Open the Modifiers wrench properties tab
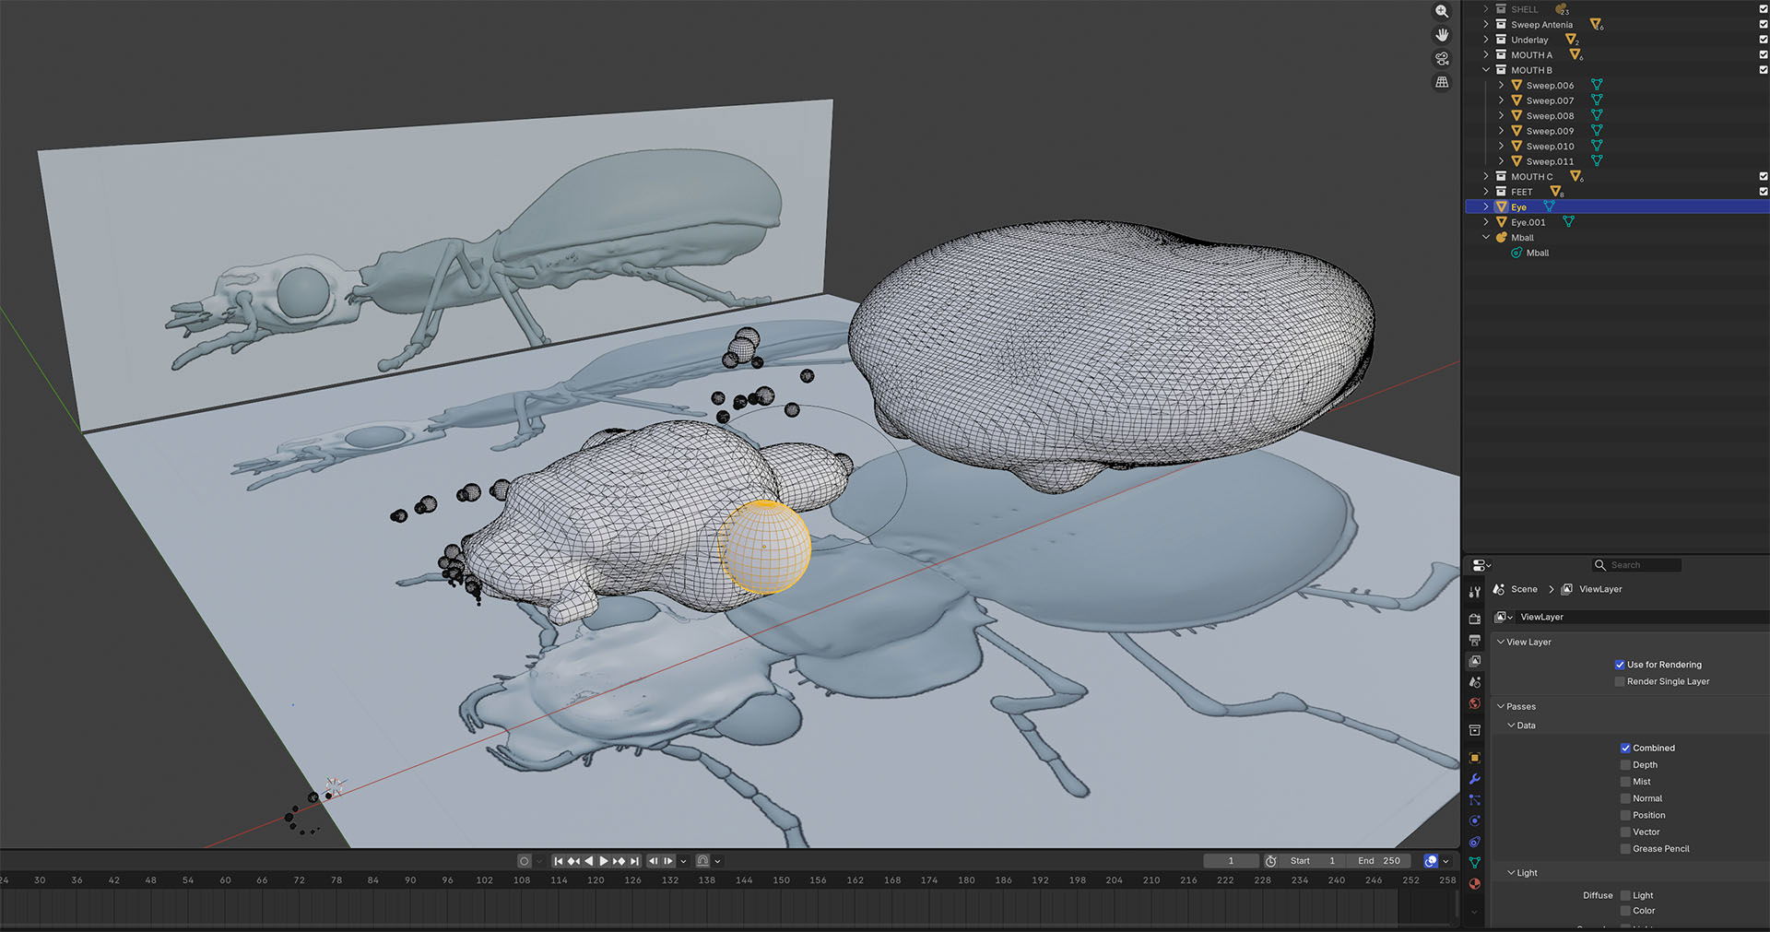 tap(1475, 779)
